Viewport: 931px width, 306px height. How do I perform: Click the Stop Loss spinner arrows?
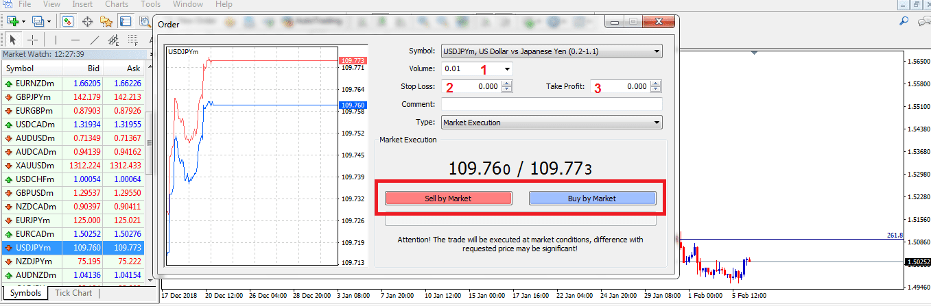coord(506,86)
